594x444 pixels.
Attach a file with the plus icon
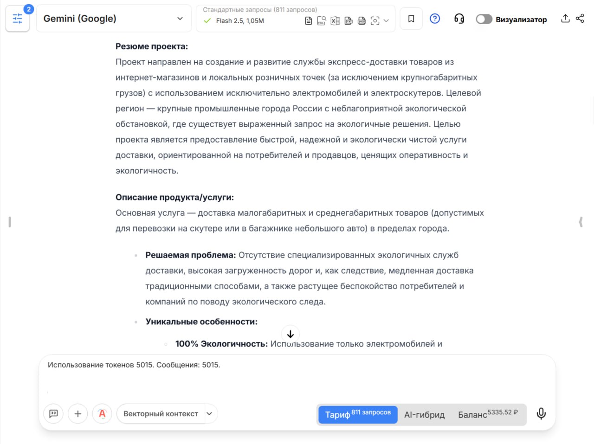[x=77, y=413]
